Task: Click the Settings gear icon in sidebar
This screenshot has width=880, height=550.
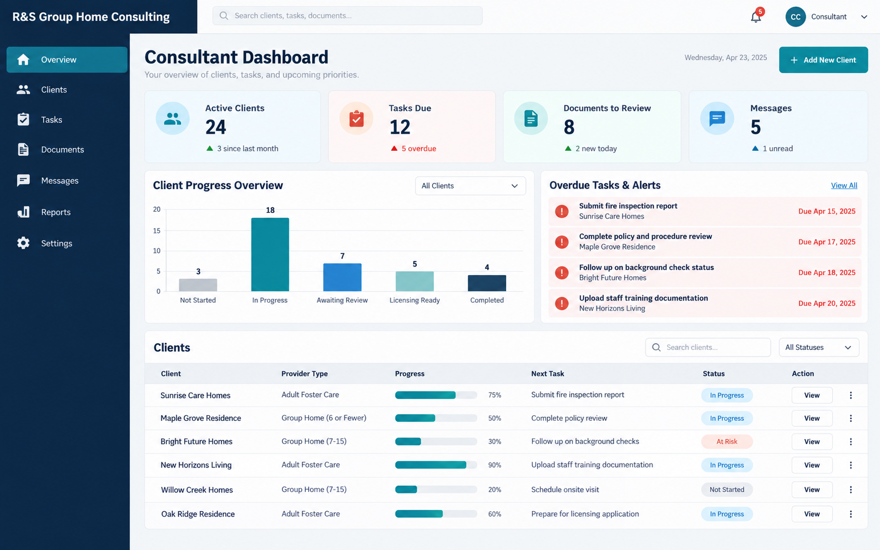Action: (x=23, y=243)
